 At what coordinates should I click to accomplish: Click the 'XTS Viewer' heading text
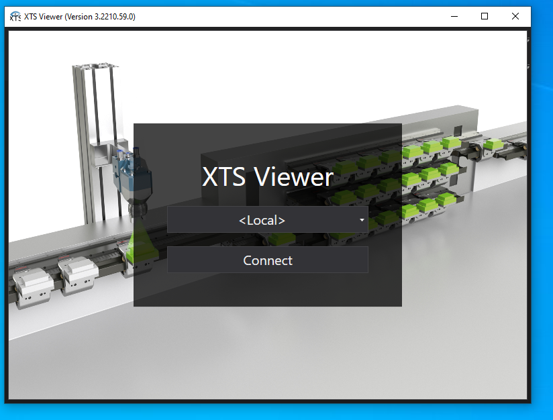pos(268,176)
